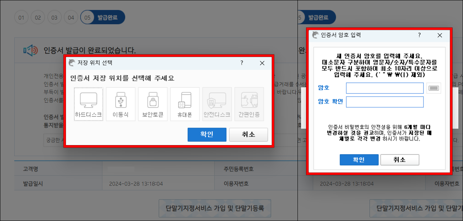463x221 pixels.
Task: Select the 보안토큰 security token icon
Action: [153, 104]
